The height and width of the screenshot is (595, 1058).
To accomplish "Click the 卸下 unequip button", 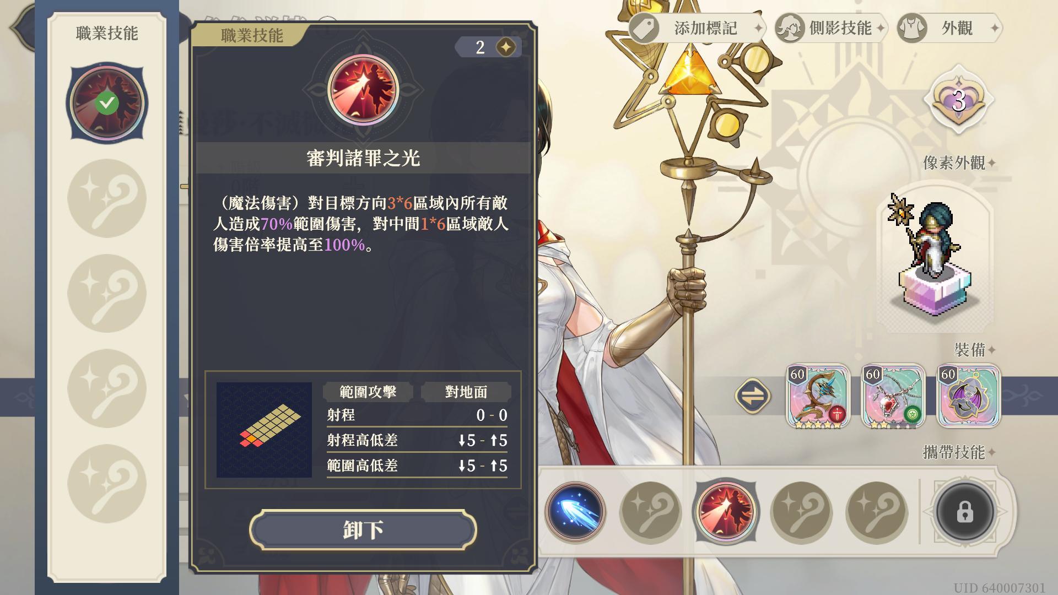I will [x=363, y=529].
